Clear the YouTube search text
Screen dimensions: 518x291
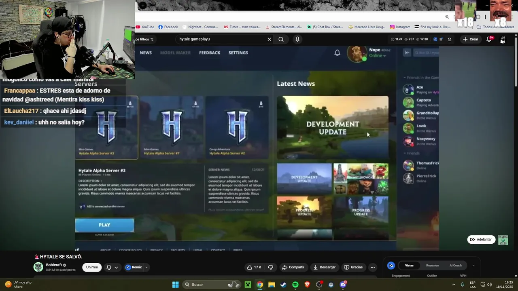[269, 39]
